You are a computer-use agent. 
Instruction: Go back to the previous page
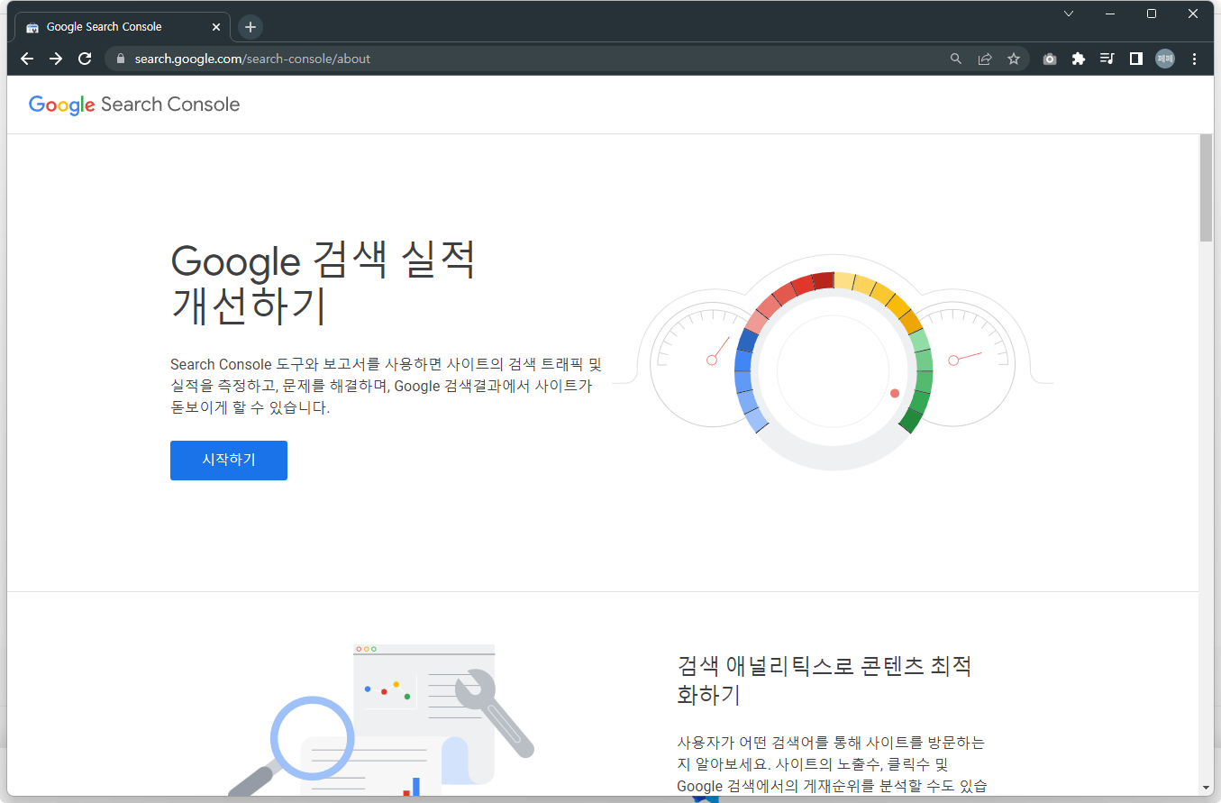click(x=27, y=59)
